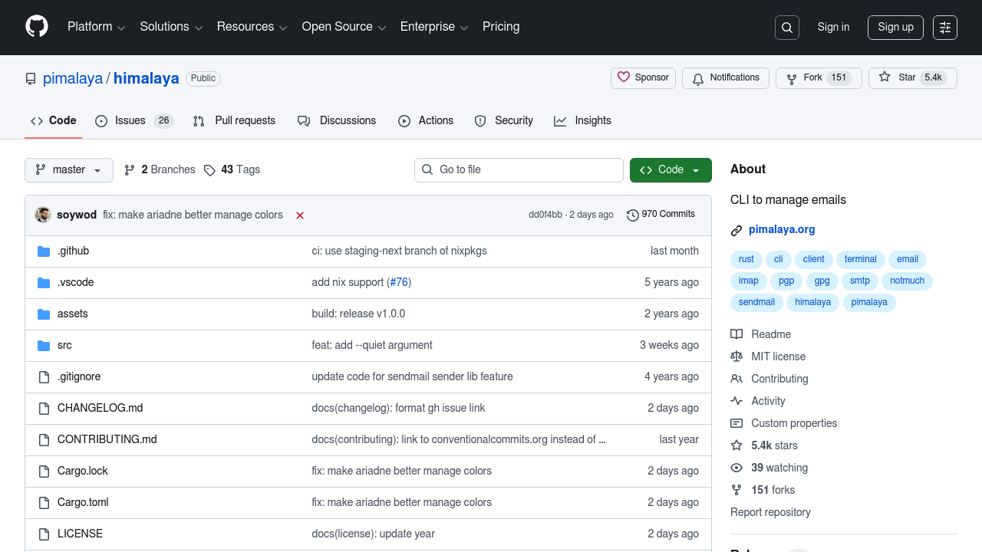982x552 pixels.
Task: Click the command palette icon in header
Action: pyautogui.click(x=945, y=28)
